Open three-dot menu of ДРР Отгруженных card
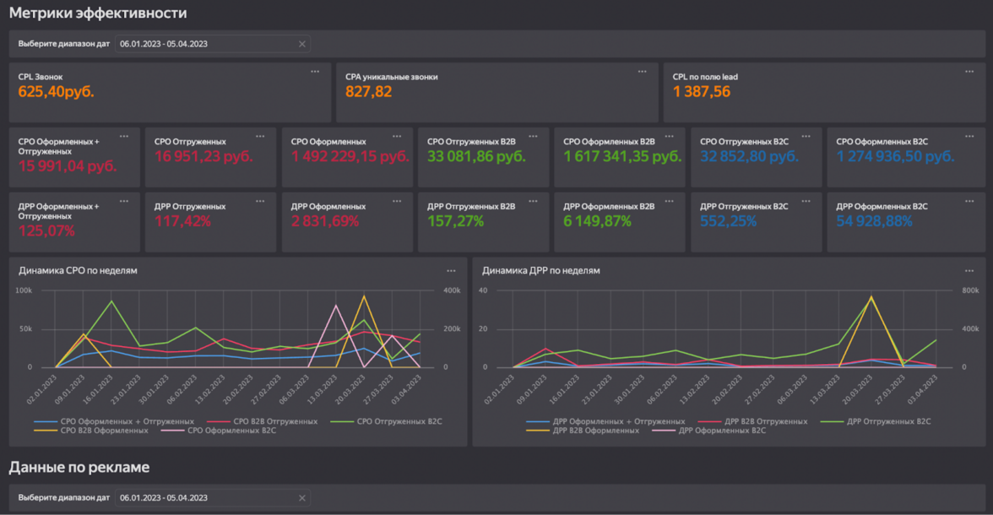993x515 pixels. [x=260, y=202]
